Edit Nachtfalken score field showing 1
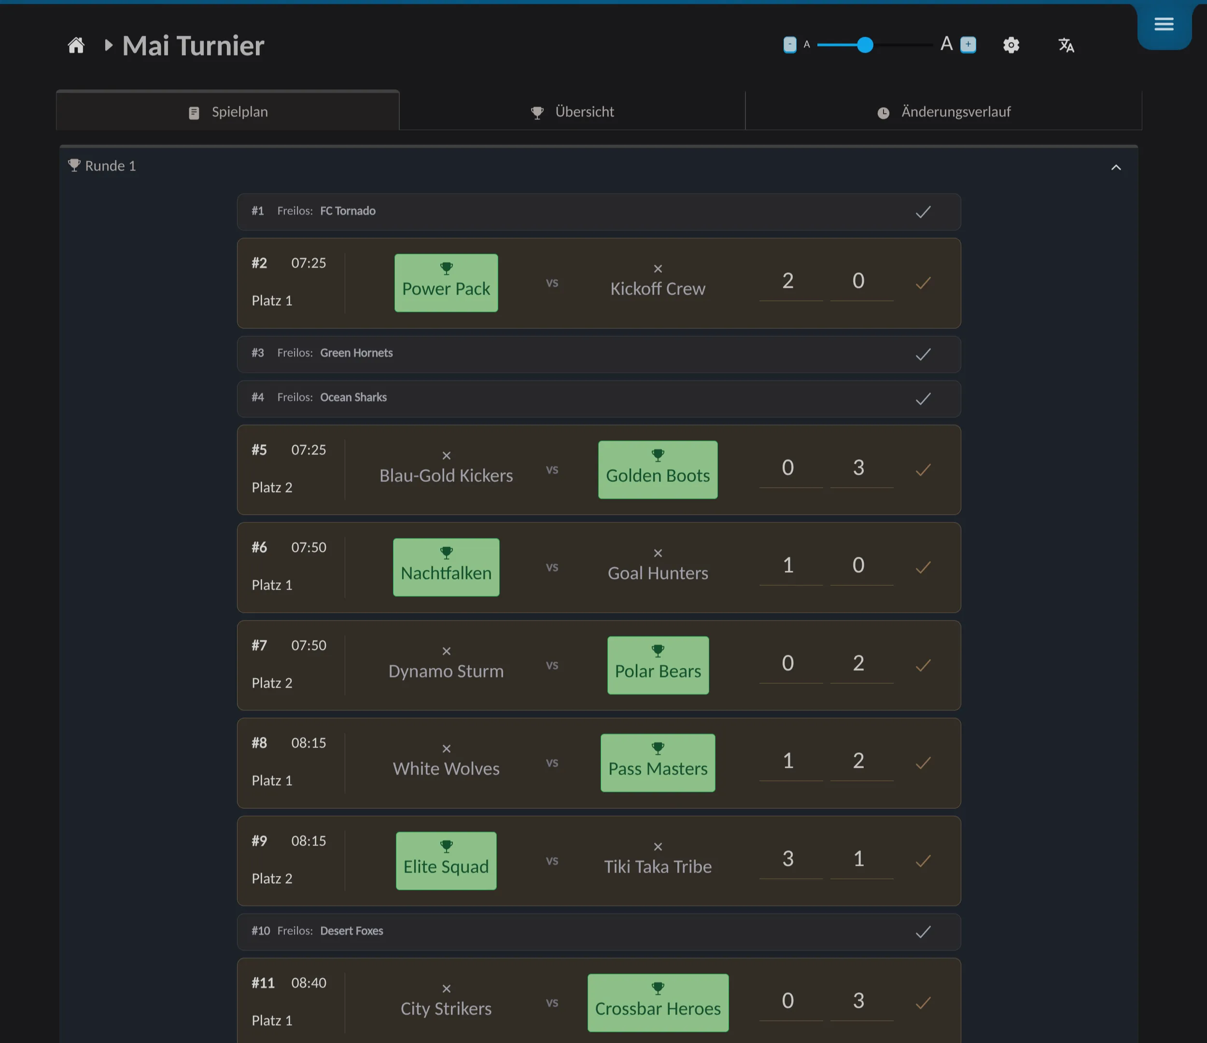Screen dimensions: 1207x1043 (791, 566)
